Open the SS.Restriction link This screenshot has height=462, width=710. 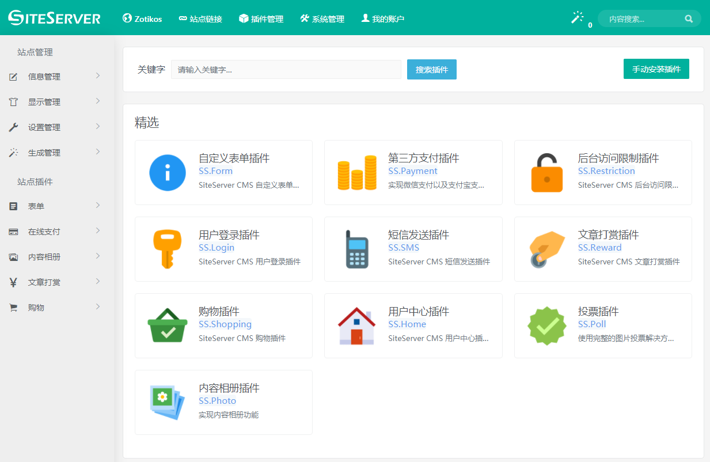click(606, 171)
